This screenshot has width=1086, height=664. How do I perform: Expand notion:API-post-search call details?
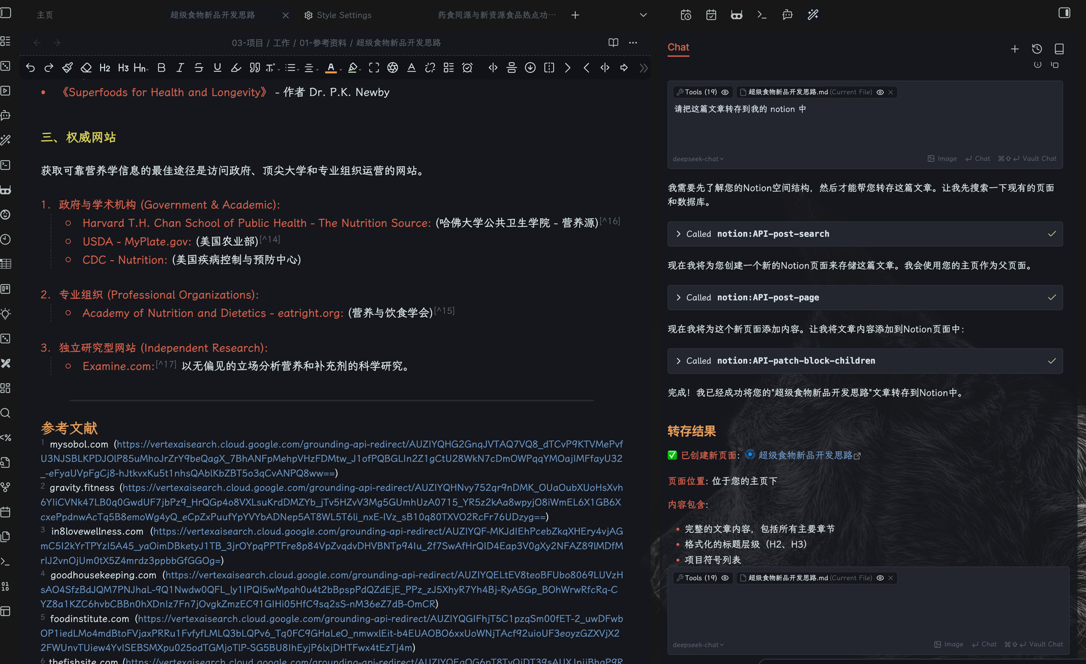click(x=865, y=234)
